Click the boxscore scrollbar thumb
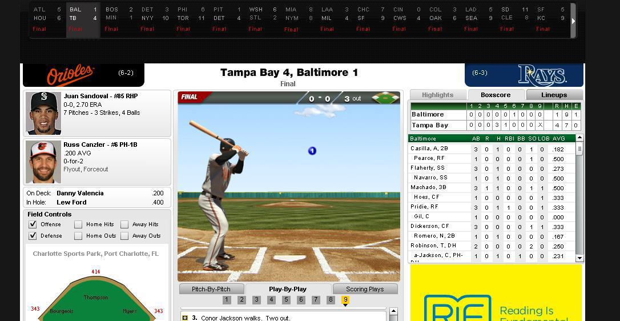Image resolution: width=620 pixels, height=321 pixels. 579,149
